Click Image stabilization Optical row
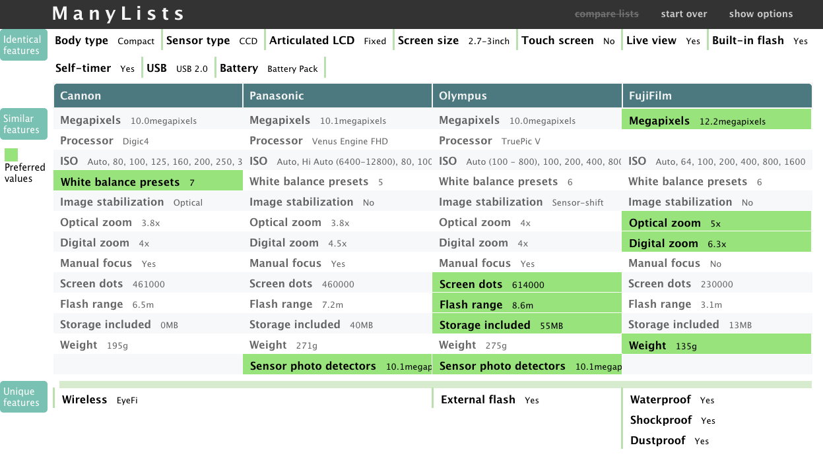The height and width of the screenshot is (462, 823). pyautogui.click(x=148, y=202)
